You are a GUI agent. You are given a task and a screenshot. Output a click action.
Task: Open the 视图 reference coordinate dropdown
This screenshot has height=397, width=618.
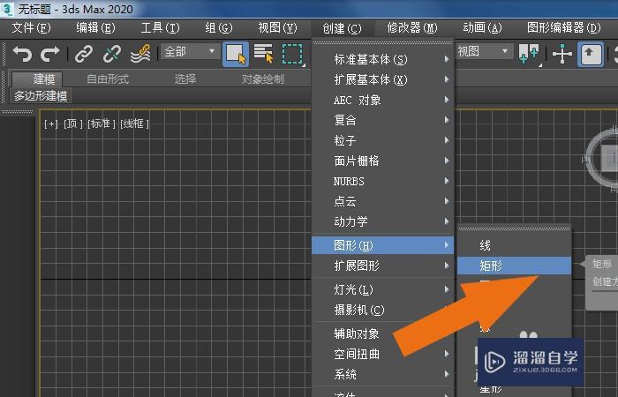pos(485,51)
